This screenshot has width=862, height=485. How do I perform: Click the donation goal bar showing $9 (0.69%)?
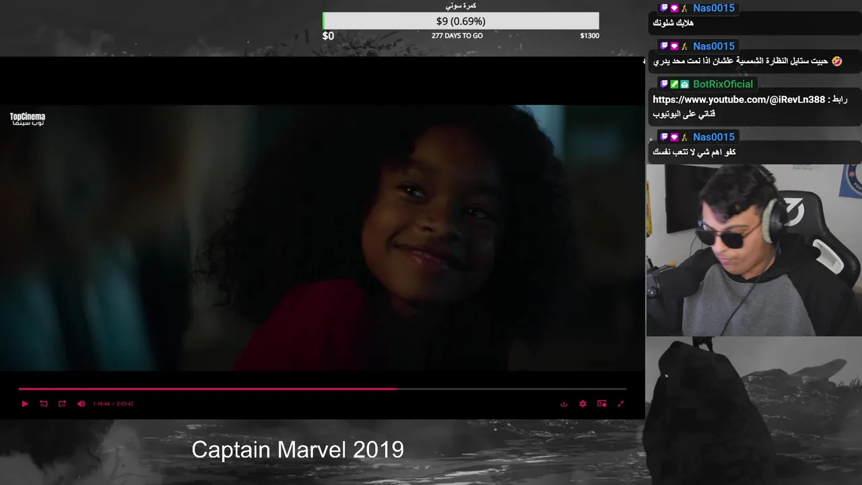461,21
